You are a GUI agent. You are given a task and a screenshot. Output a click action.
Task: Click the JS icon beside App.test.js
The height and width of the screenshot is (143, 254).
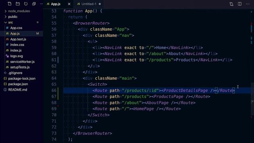[7, 39]
